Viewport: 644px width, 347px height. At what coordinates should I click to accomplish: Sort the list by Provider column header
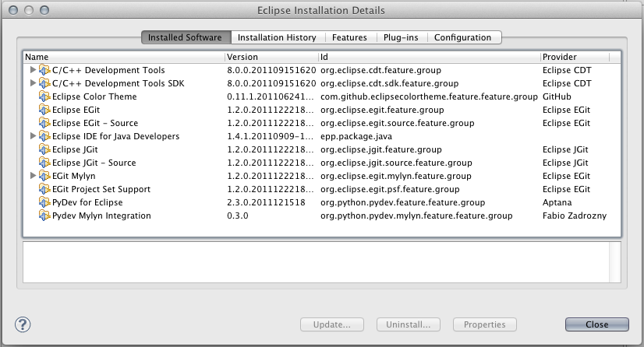coord(579,57)
